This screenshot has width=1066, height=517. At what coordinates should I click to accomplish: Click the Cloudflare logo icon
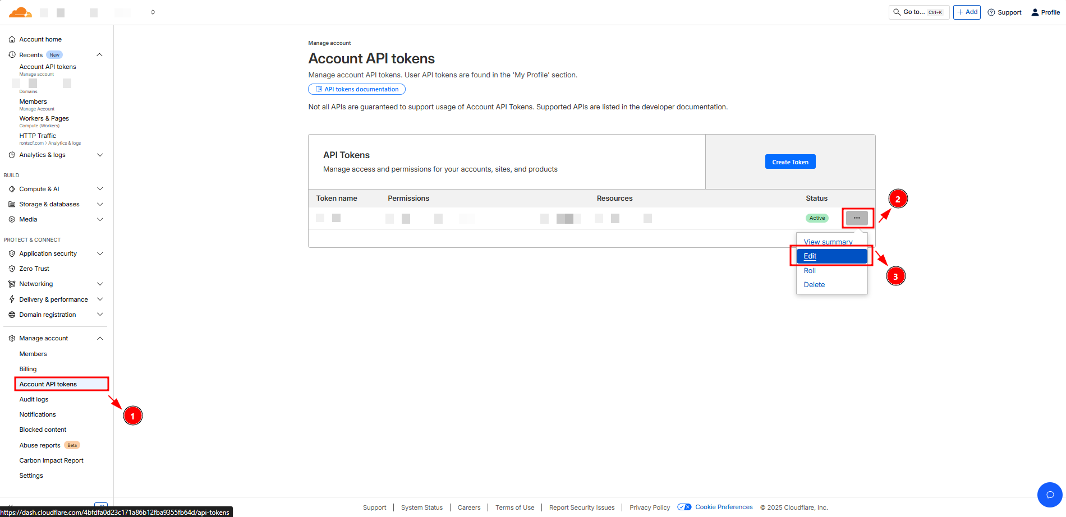pyautogui.click(x=20, y=12)
